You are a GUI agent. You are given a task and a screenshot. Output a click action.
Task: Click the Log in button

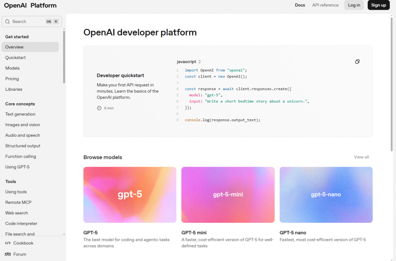[x=354, y=5]
